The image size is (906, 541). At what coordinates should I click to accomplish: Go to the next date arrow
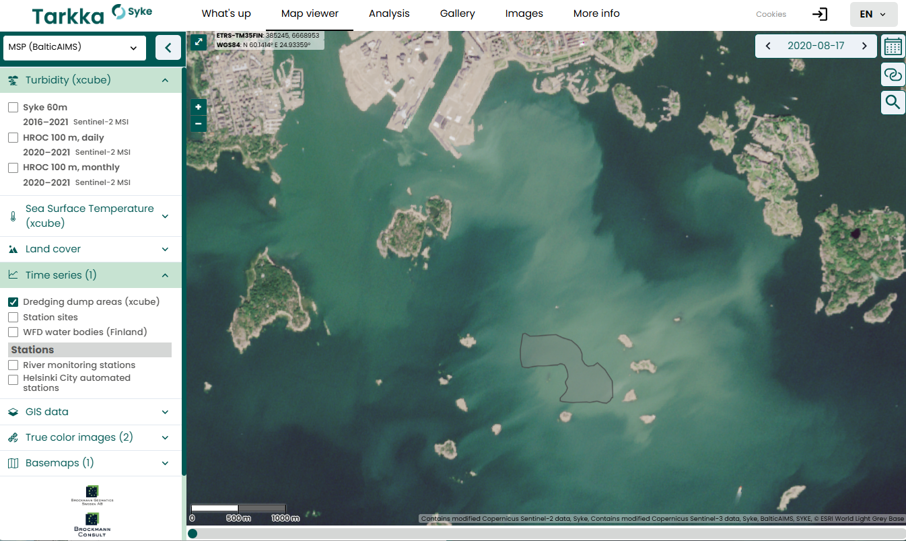pos(865,46)
